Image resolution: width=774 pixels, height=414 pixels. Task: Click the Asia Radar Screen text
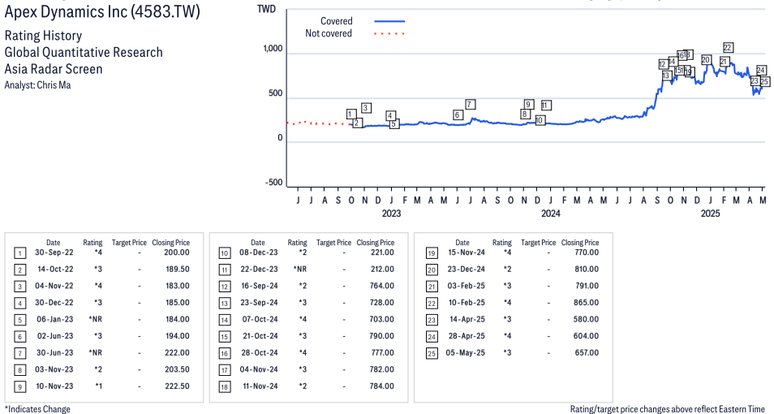click(54, 69)
